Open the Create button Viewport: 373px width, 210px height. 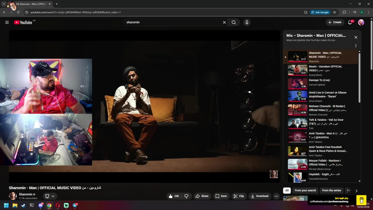(335, 22)
